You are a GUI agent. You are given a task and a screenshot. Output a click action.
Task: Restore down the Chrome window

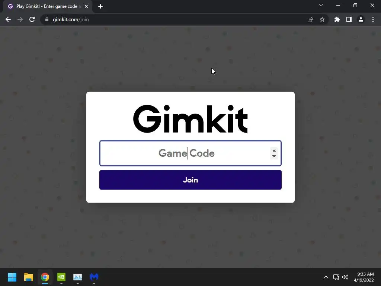pos(355,5)
